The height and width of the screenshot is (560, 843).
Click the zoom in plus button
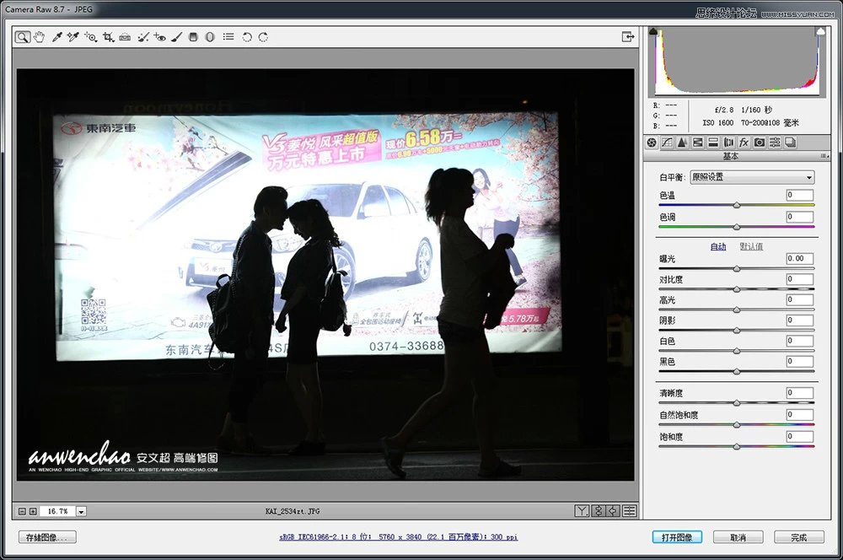33,512
